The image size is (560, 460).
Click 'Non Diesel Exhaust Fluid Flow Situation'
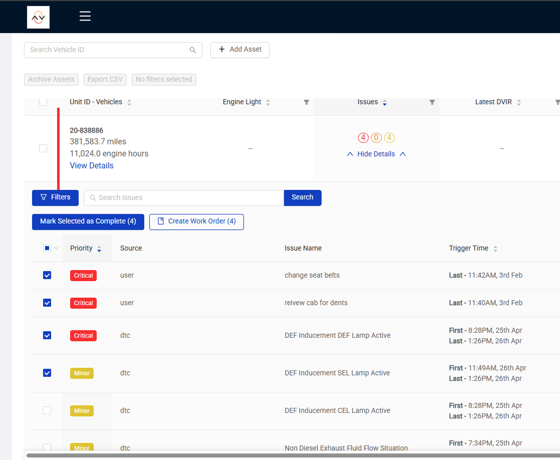346,448
